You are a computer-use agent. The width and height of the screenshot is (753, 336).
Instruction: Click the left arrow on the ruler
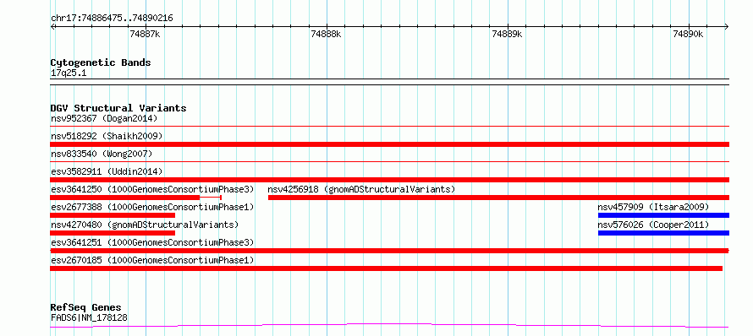click(53, 27)
